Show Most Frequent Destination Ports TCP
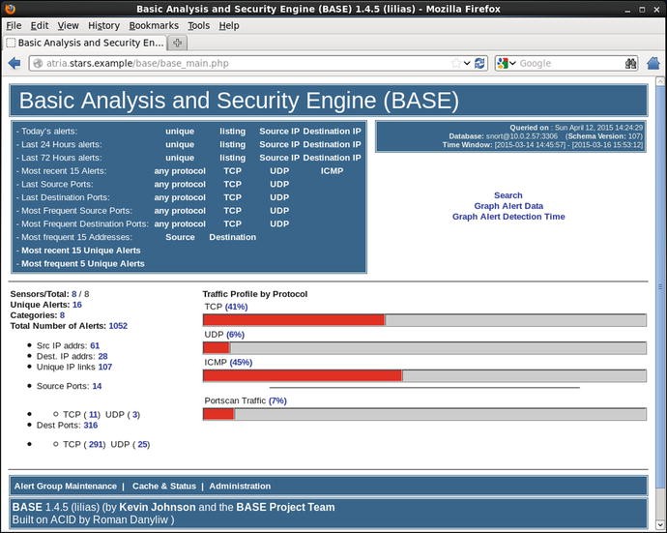 (232, 223)
